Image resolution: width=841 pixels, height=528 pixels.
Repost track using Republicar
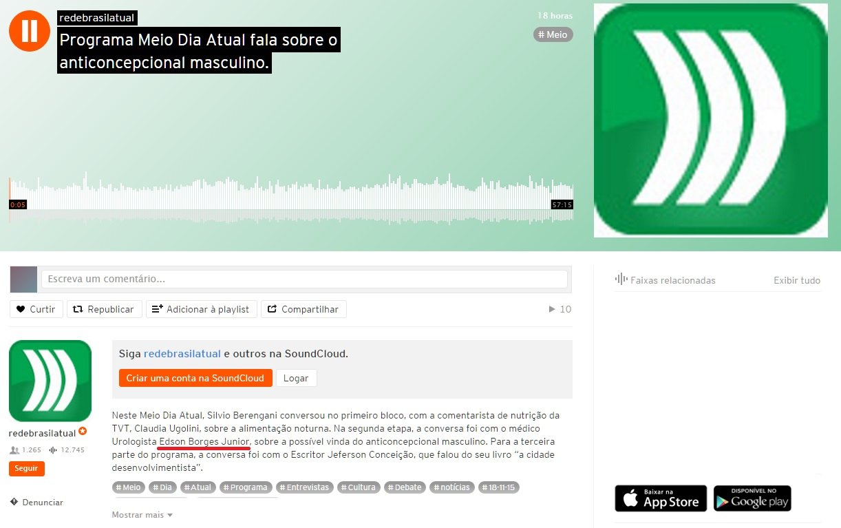105,309
